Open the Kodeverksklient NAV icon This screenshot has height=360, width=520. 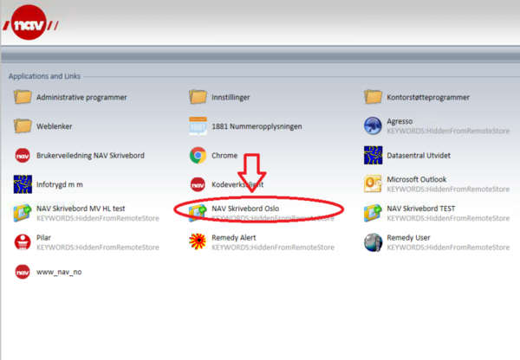coord(198,184)
